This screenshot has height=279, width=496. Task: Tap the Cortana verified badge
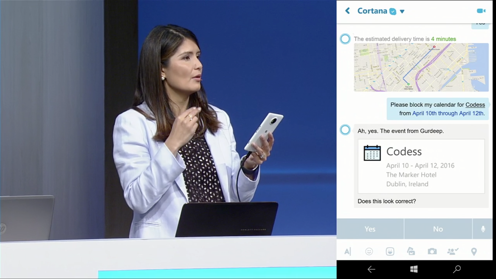[x=393, y=11]
